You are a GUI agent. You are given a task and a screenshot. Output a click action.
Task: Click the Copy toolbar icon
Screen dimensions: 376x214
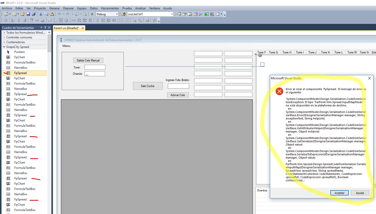46,14
